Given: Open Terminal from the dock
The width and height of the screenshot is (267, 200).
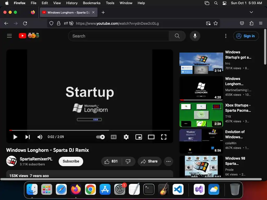Looking at the screenshot, I should click(x=149, y=189).
